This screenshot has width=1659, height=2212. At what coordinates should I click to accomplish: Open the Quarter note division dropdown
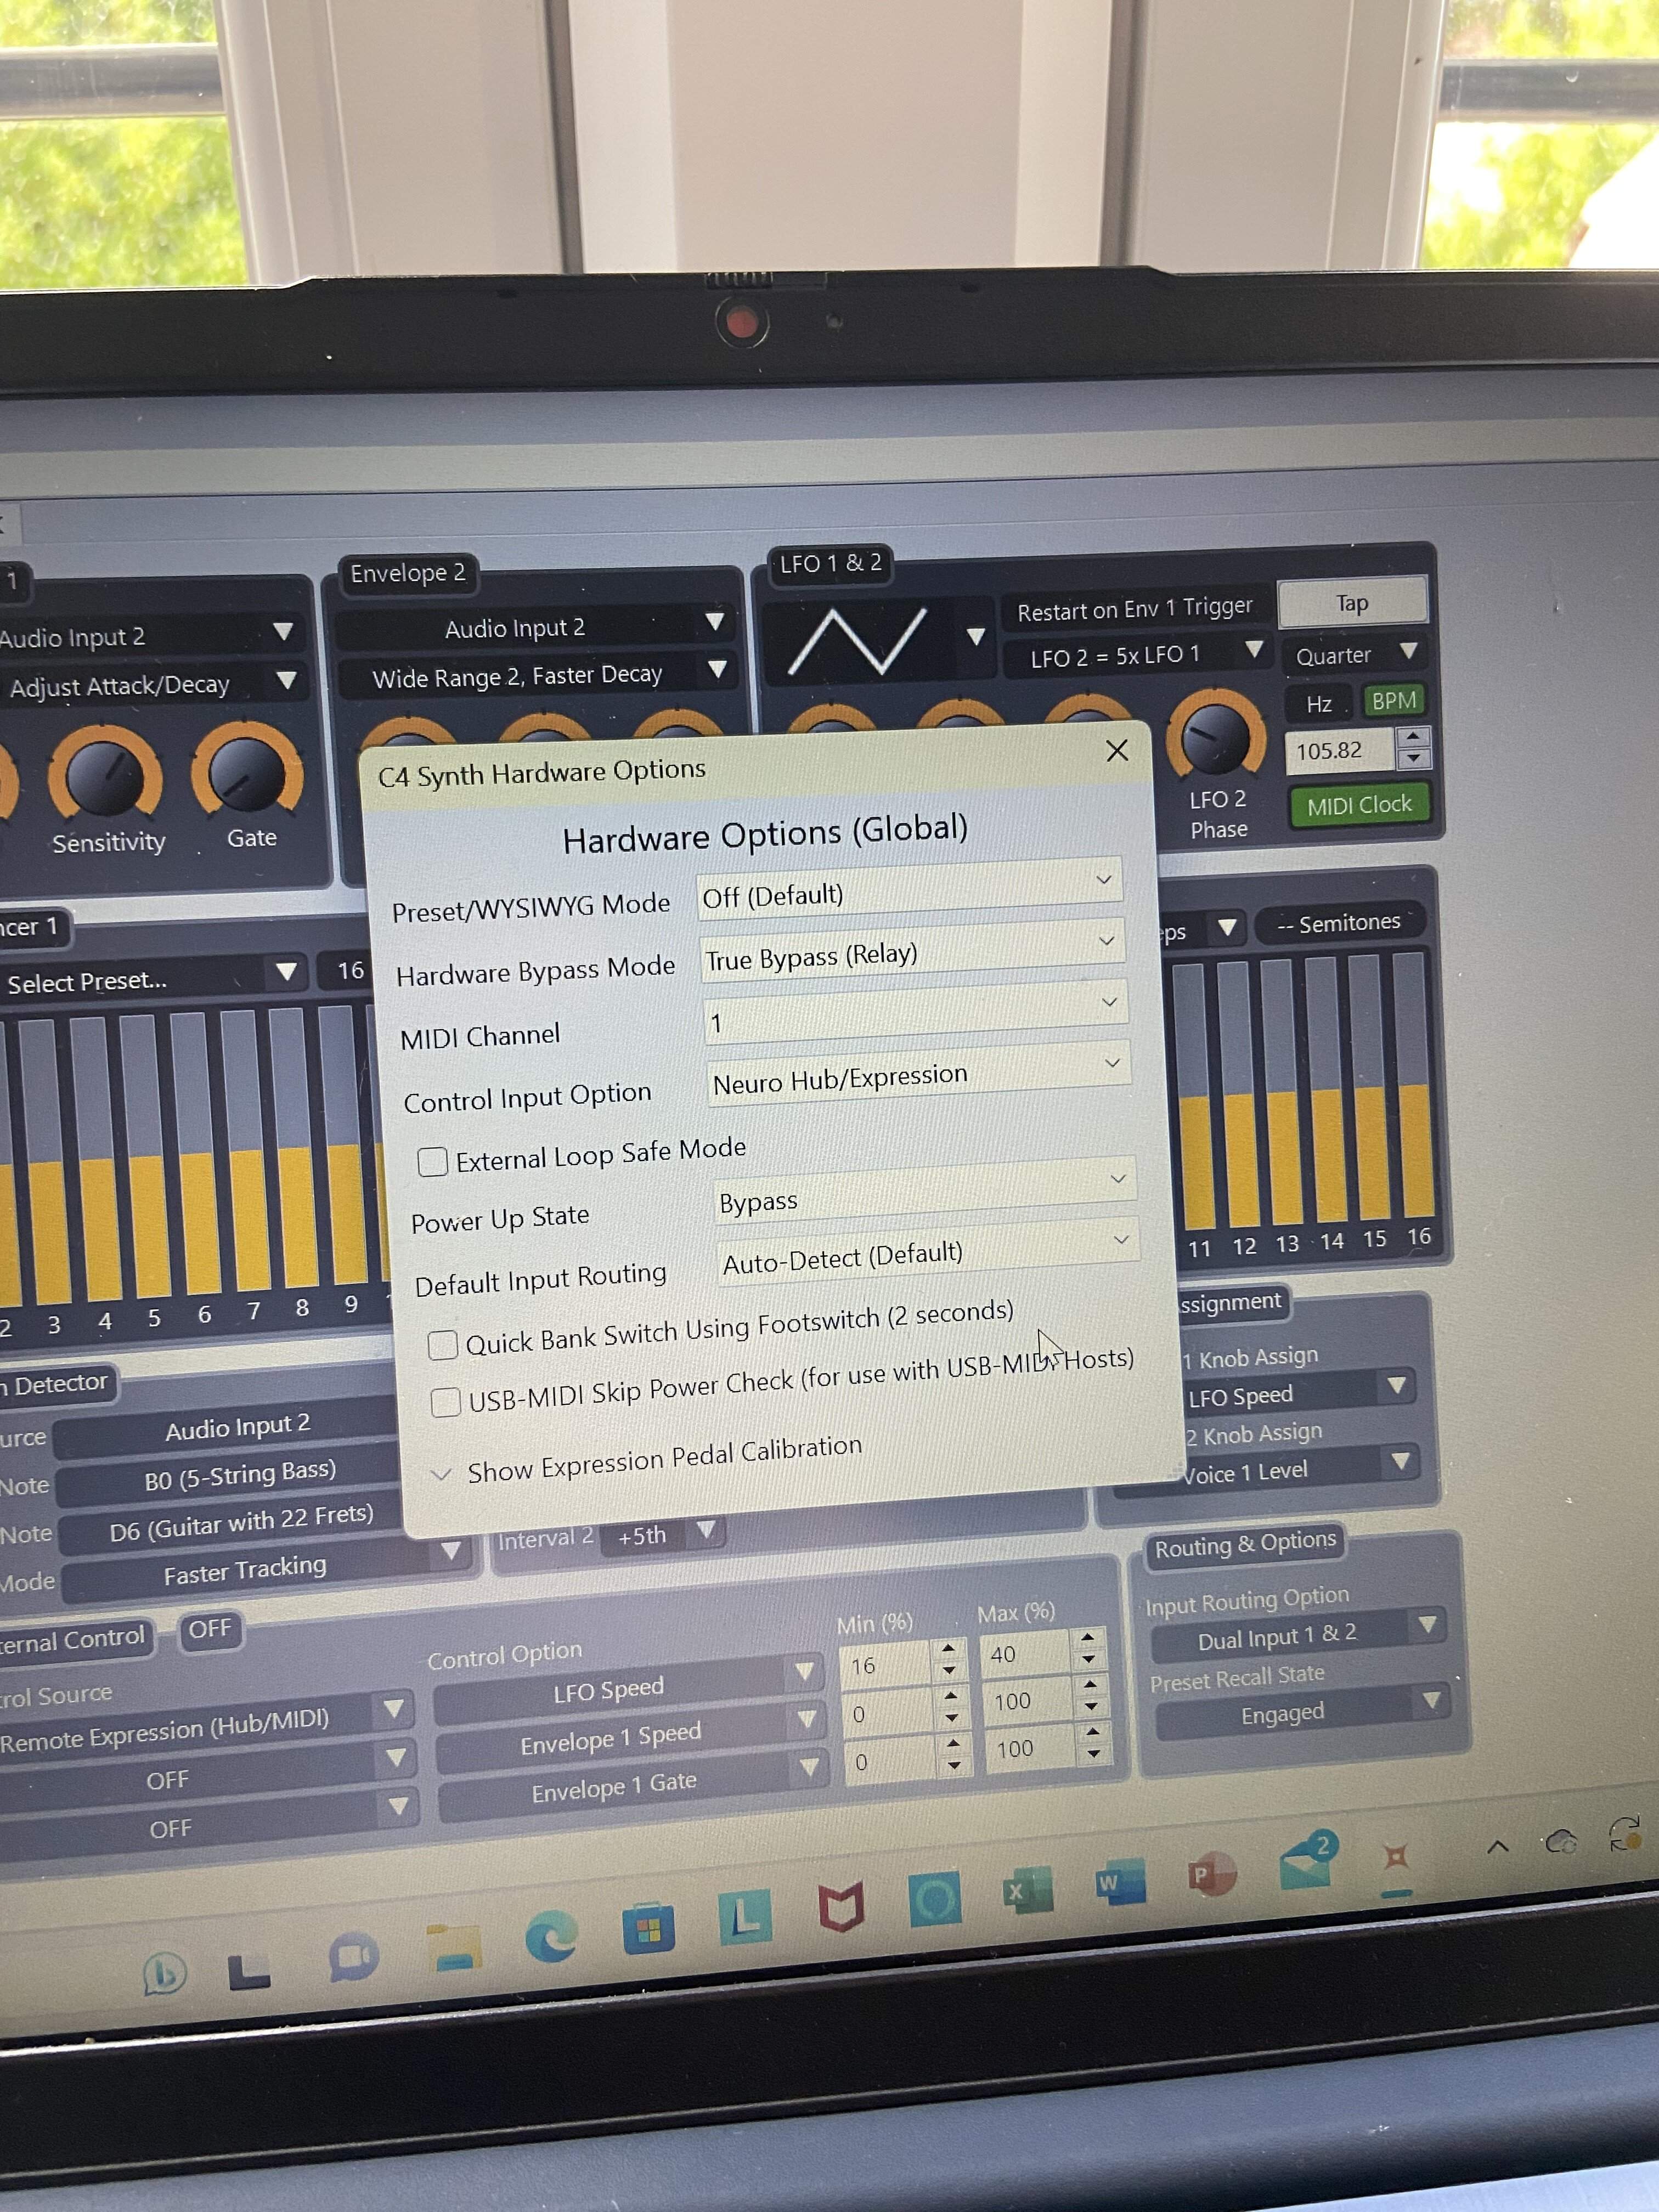(x=1354, y=655)
